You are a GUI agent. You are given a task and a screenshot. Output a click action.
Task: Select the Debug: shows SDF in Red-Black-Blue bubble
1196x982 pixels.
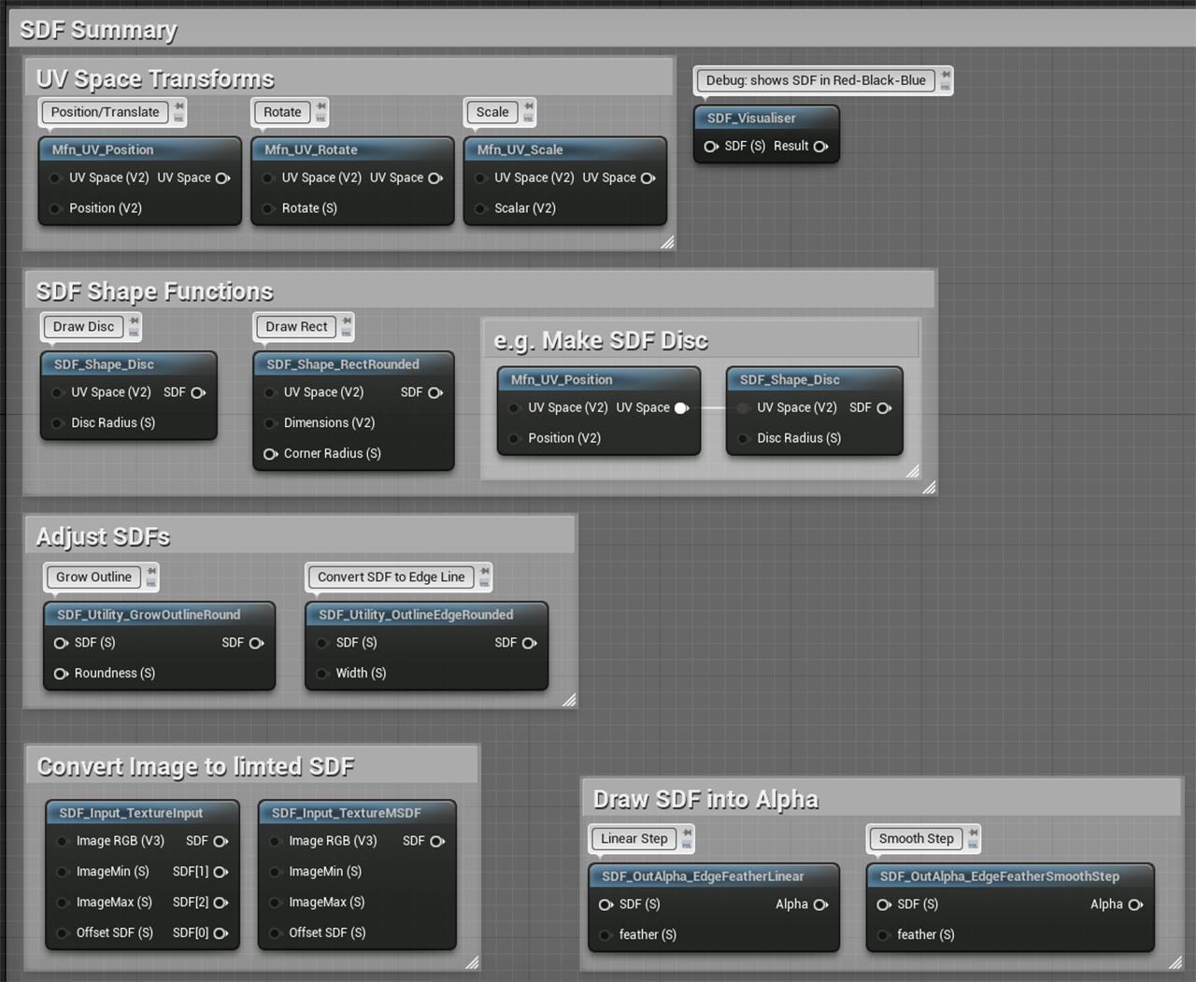(815, 80)
